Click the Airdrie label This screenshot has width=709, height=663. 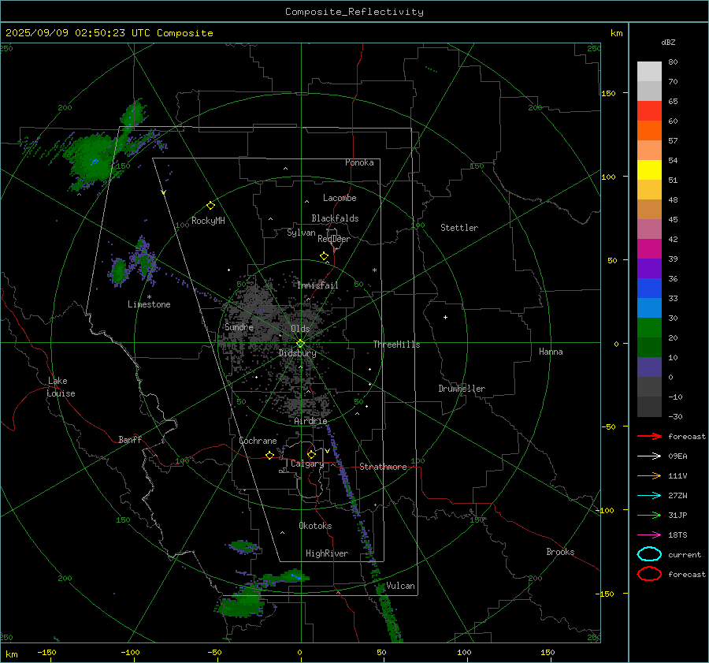click(x=310, y=421)
